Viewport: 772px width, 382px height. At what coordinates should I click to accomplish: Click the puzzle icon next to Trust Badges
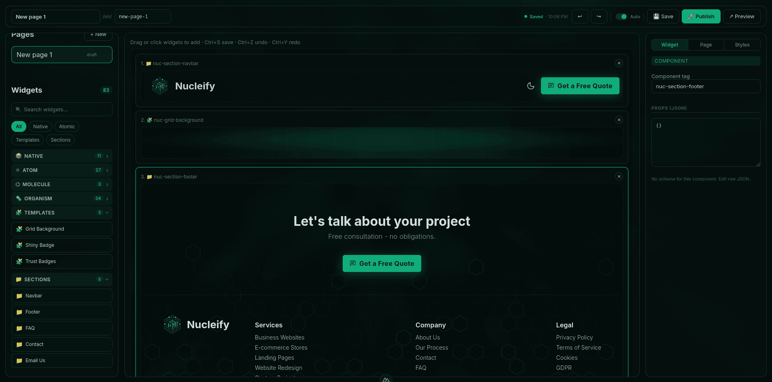click(x=19, y=261)
